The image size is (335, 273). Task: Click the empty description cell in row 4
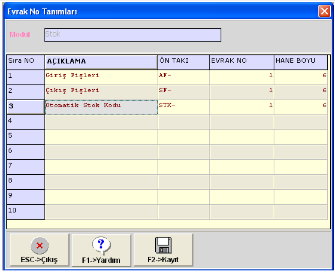[x=101, y=121]
